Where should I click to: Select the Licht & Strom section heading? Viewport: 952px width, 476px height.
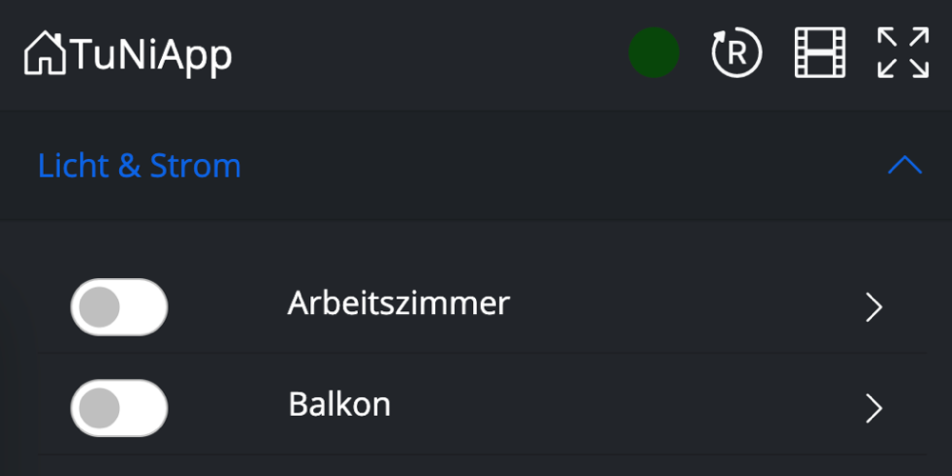click(x=139, y=167)
